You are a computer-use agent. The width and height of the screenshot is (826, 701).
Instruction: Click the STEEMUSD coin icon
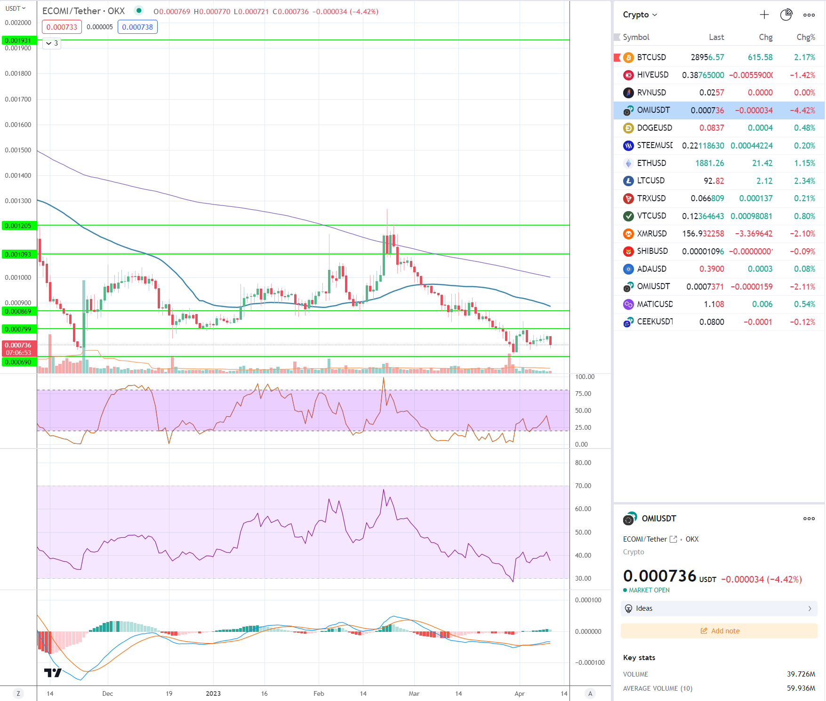[x=628, y=146]
